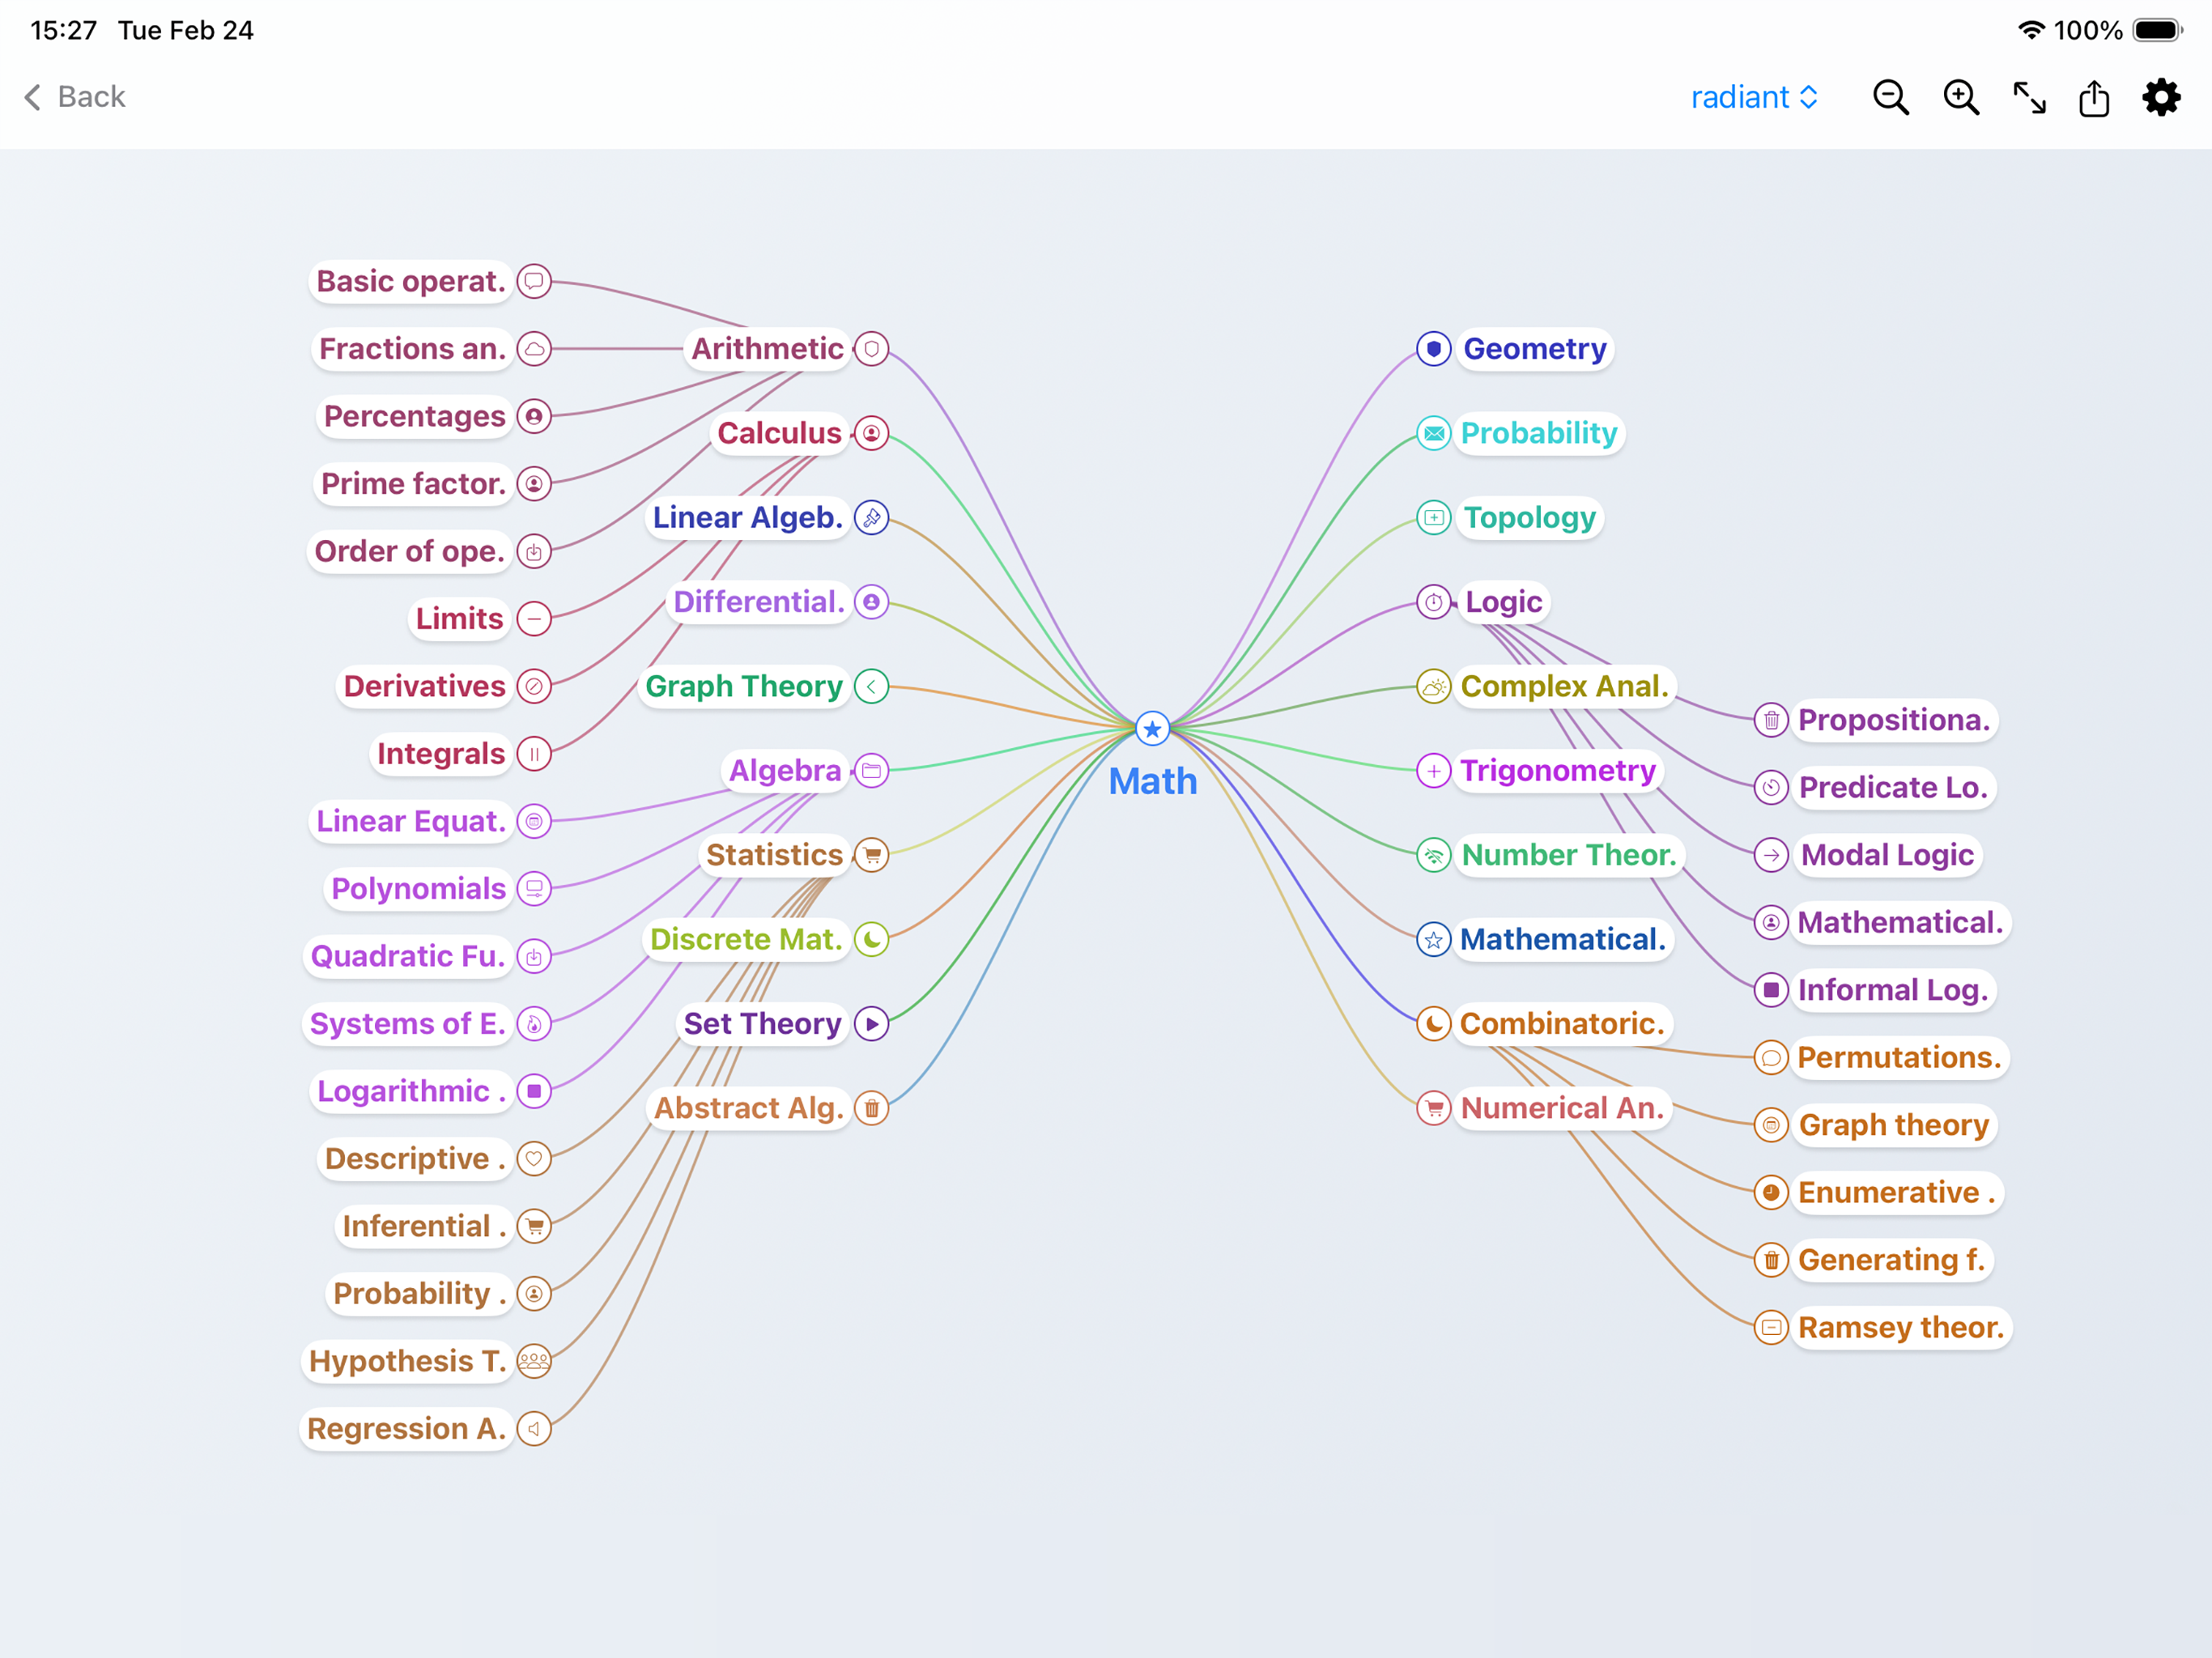Tap the fullscreen expand arrows icon
Viewport: 2212px width, 1658px height.
coord(2029,97)
